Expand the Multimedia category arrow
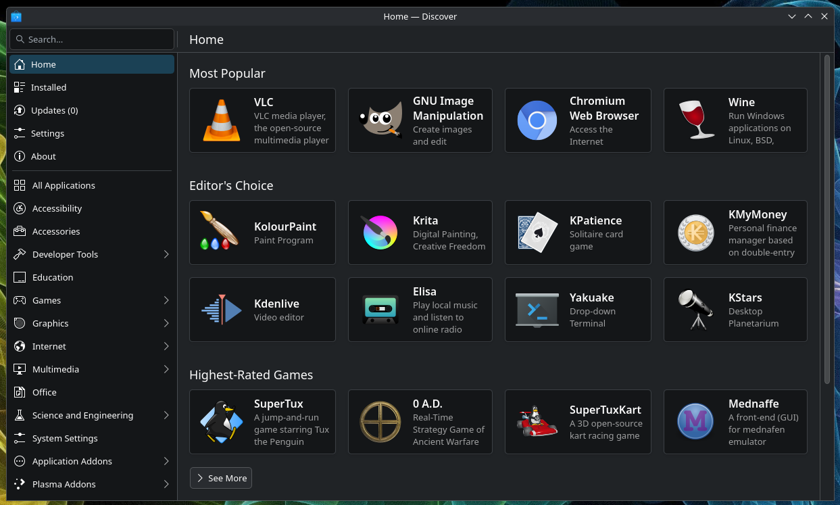This screenshot has height=505, width=840. (x=166, y=369)
